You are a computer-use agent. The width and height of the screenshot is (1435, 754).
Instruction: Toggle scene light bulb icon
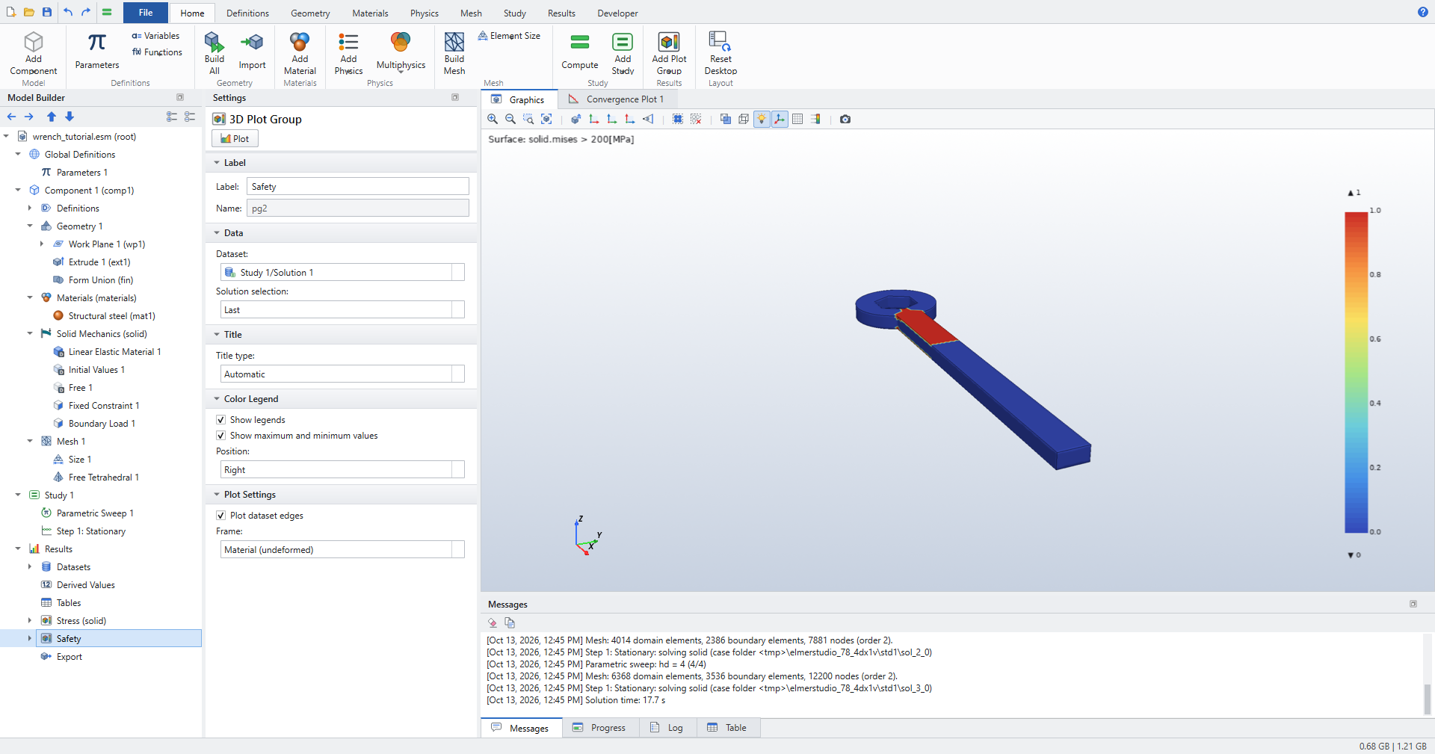tap(762, 119)
